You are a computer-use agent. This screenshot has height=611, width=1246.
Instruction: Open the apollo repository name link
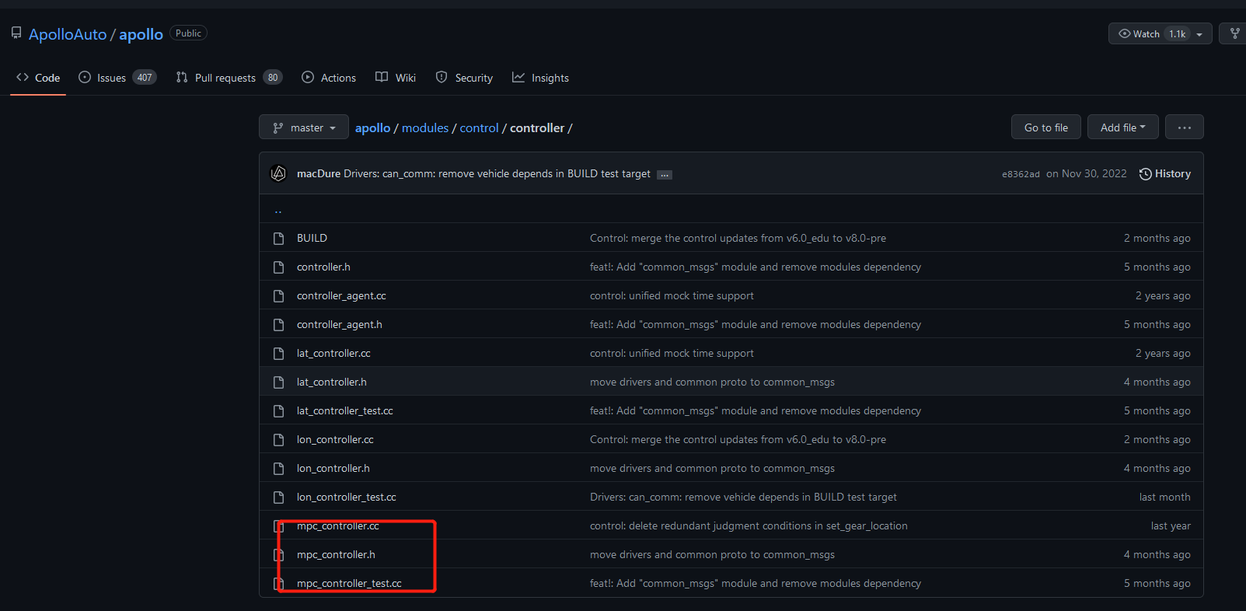pyautogui.click(x=141, y=34)
